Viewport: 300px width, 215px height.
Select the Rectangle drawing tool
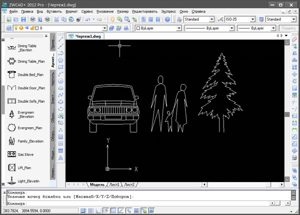(61, 66)
